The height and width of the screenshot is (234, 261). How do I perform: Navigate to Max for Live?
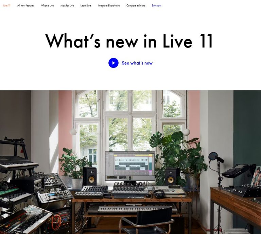point(67,5)
